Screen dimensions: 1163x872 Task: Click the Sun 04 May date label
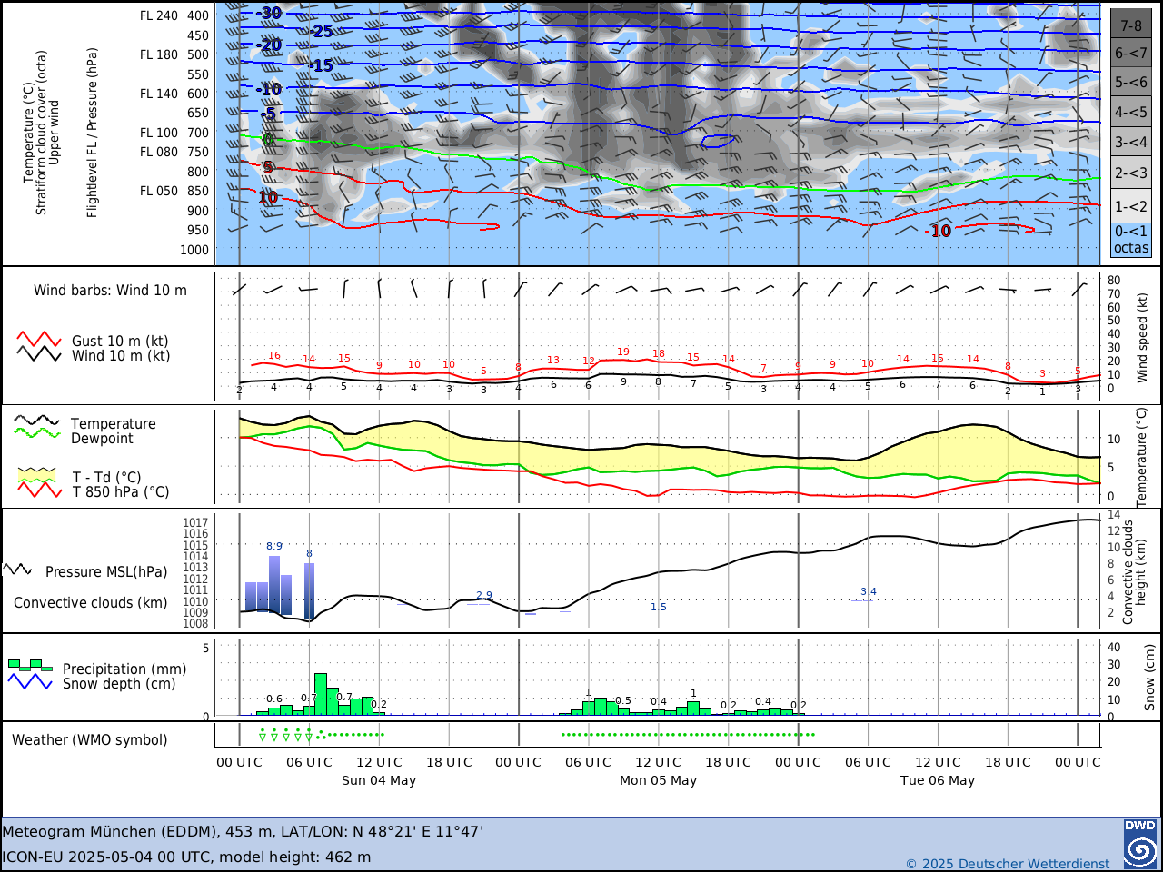tap(379, 780)
